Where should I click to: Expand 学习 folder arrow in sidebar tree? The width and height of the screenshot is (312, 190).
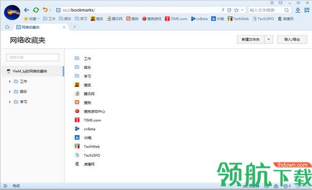click(x=10, y=102)
